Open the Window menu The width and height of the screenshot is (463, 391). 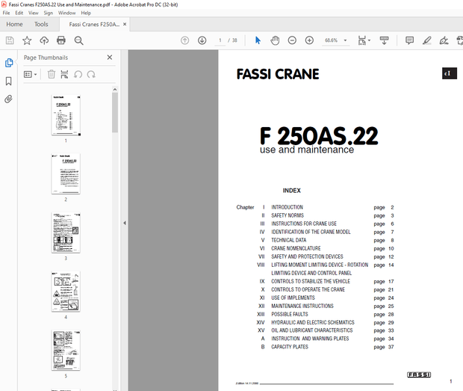(66, 13)
